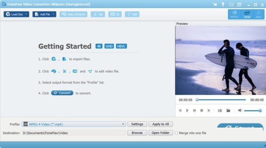Stop the preview playback
The image size is (266, 148).
(x=201, y=110)
